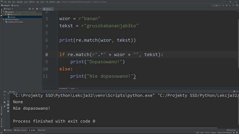Collapse the Lekcja32 project root node

4,12
